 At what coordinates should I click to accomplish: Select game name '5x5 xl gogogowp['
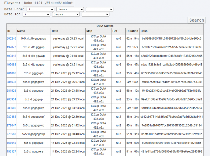pyautogui.click(x=34, y=117)
